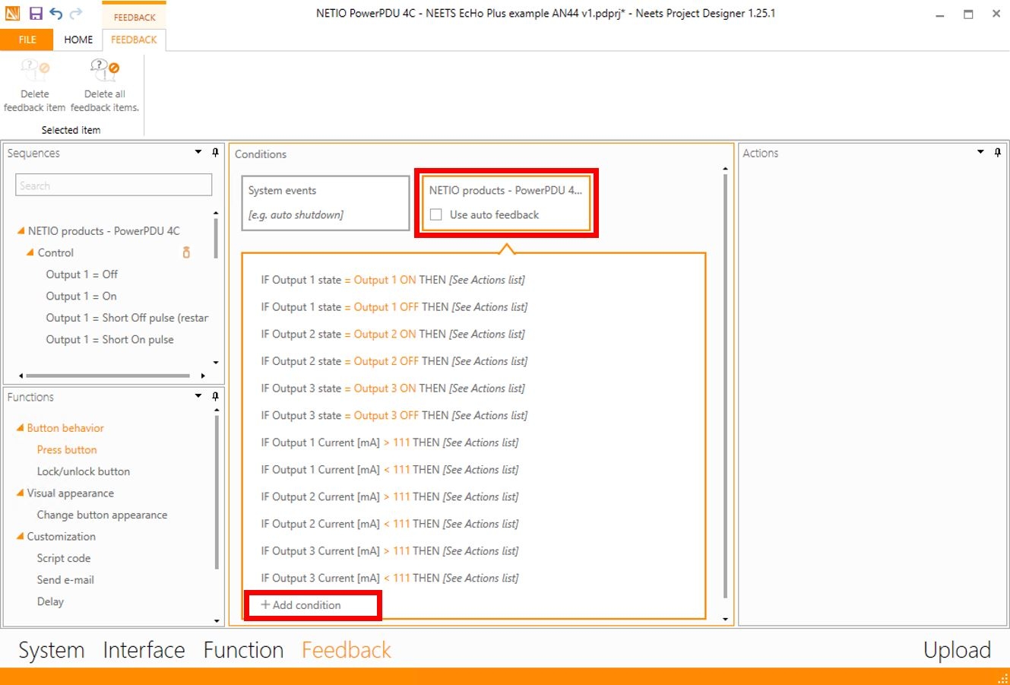Go to the Interface section
This screenshot has height=685, width=1010.
coord(144,650)
